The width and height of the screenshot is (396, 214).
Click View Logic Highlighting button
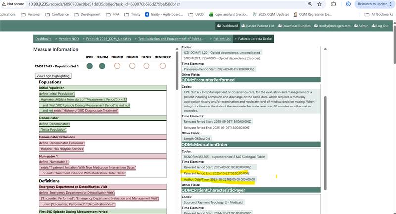[x=53, y=76]
